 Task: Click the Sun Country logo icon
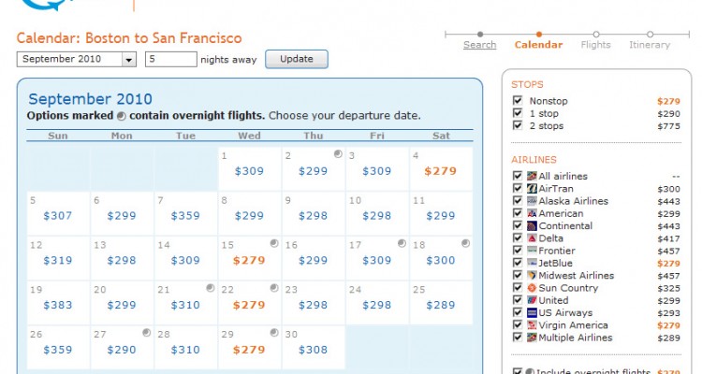pos(532,288)
